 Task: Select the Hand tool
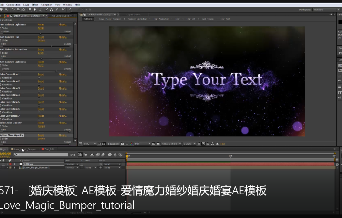[x=2, y=9]
